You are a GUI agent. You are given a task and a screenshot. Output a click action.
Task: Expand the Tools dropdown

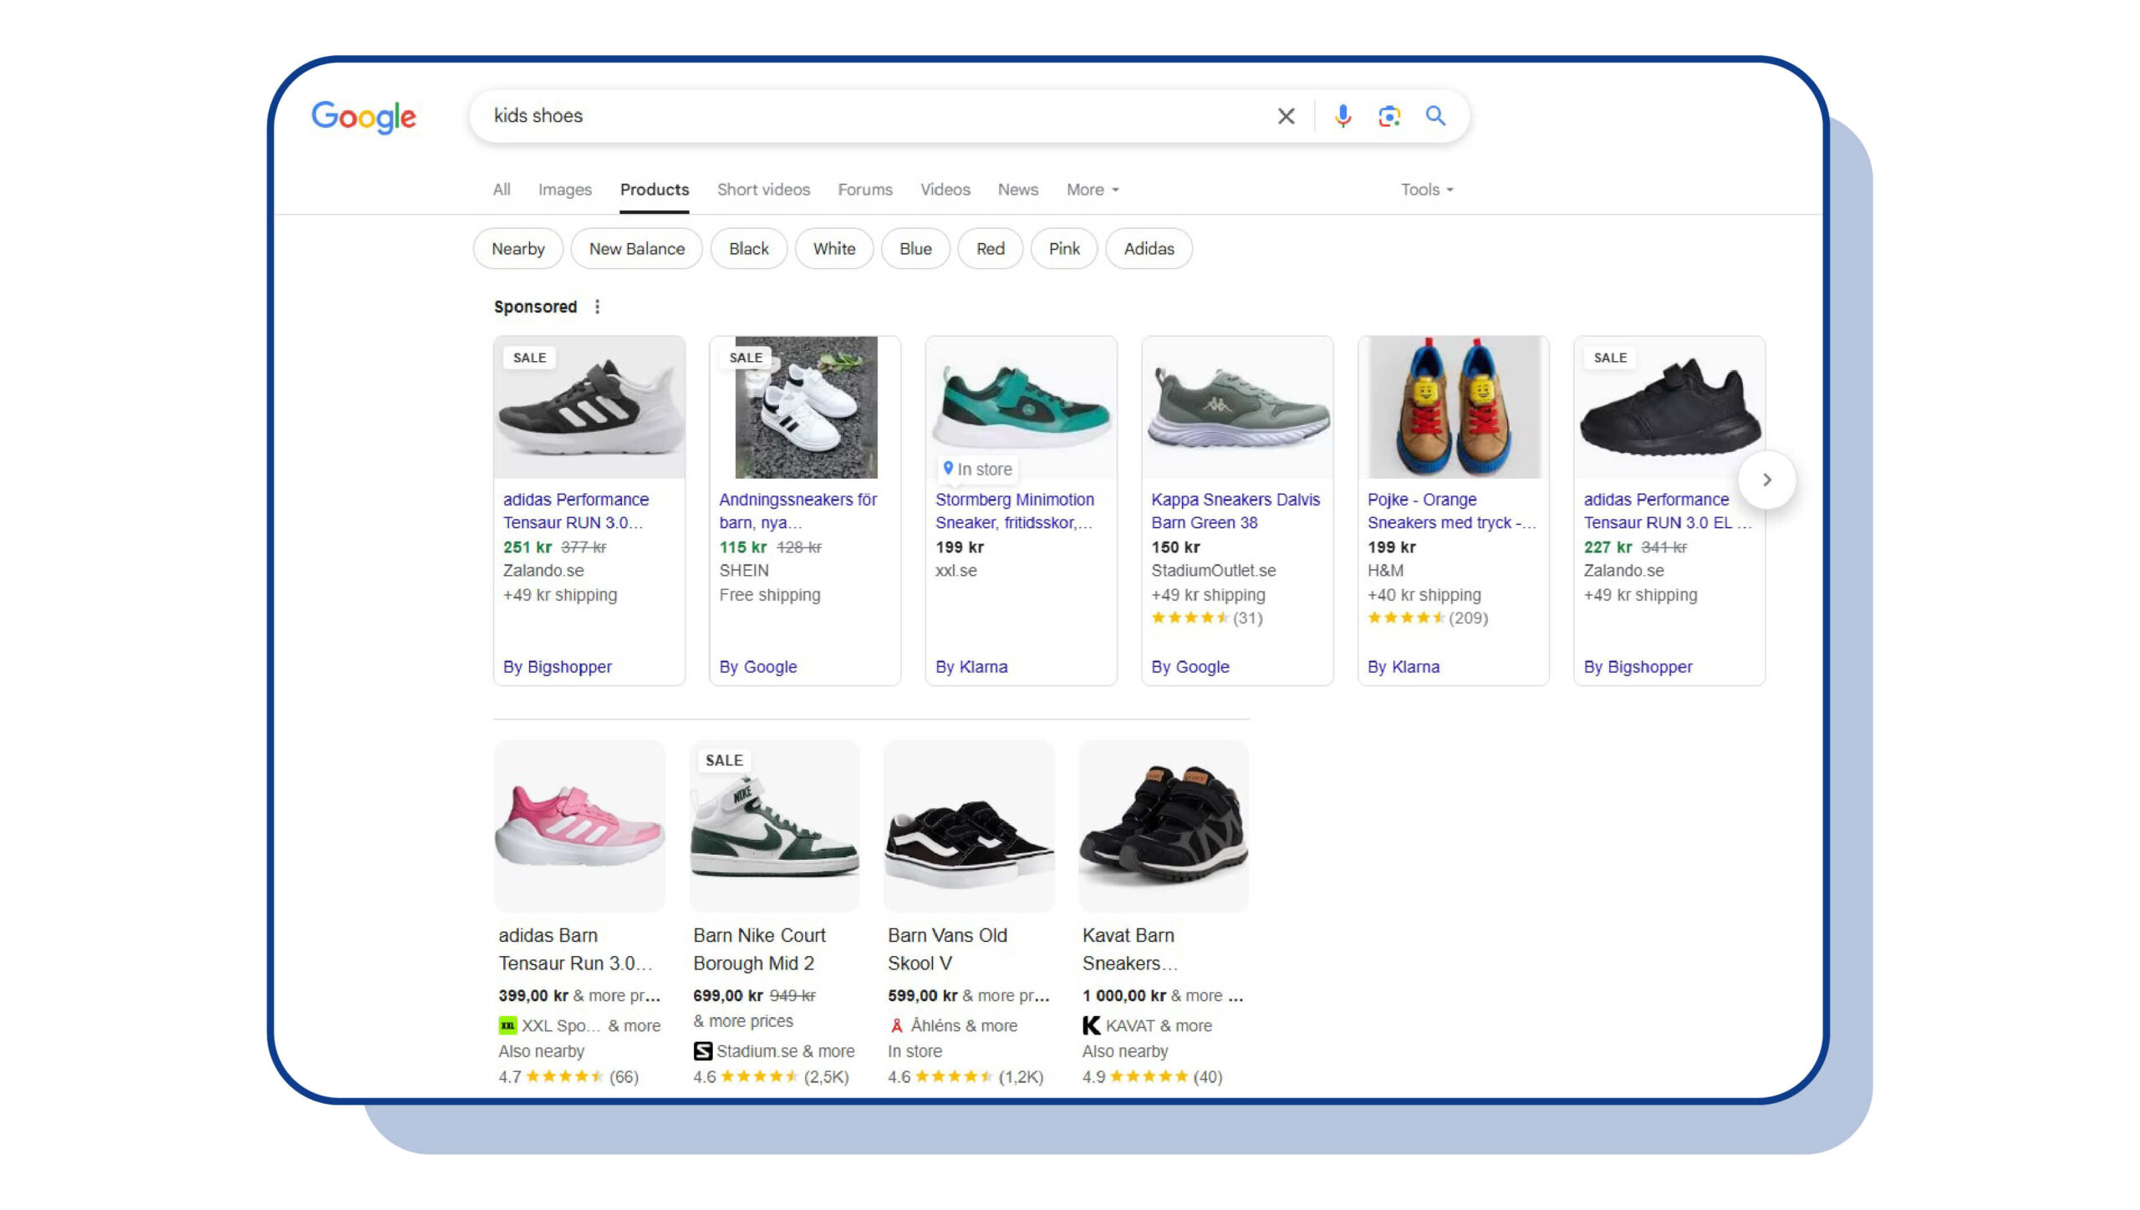click(x=1427, y=190)
